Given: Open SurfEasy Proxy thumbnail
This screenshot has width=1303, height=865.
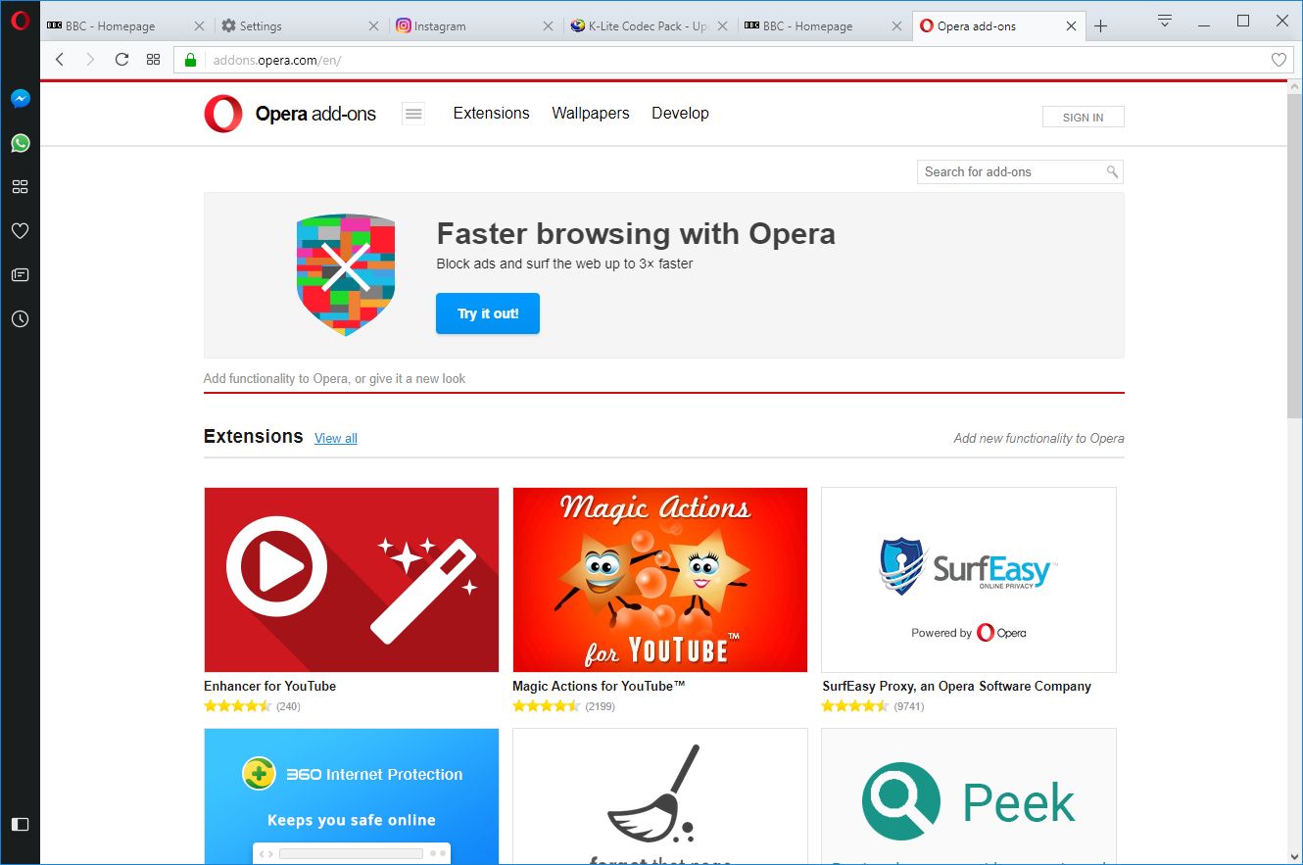Looking at the screenshot, I should click(969, 580).
